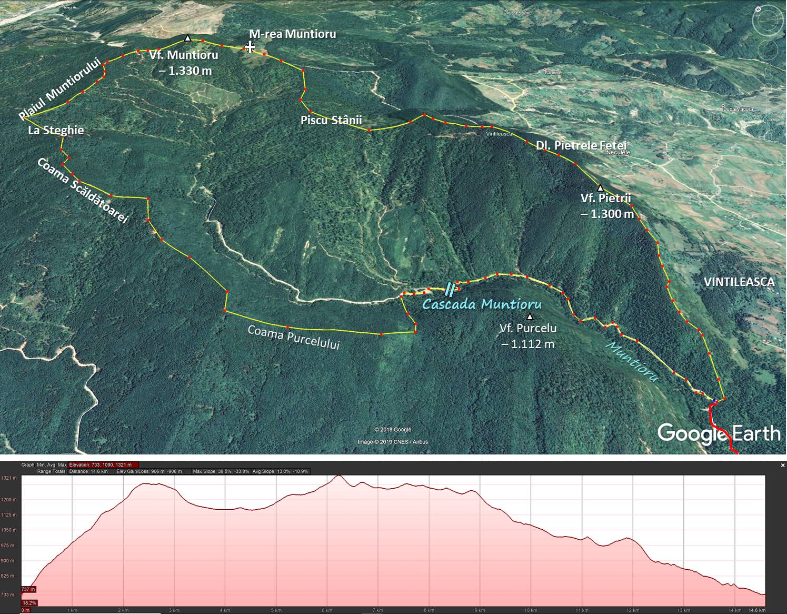Viewport: 787px width, 614px height.
Task: Select the Elevation metric in graph header
Action: 103,465
